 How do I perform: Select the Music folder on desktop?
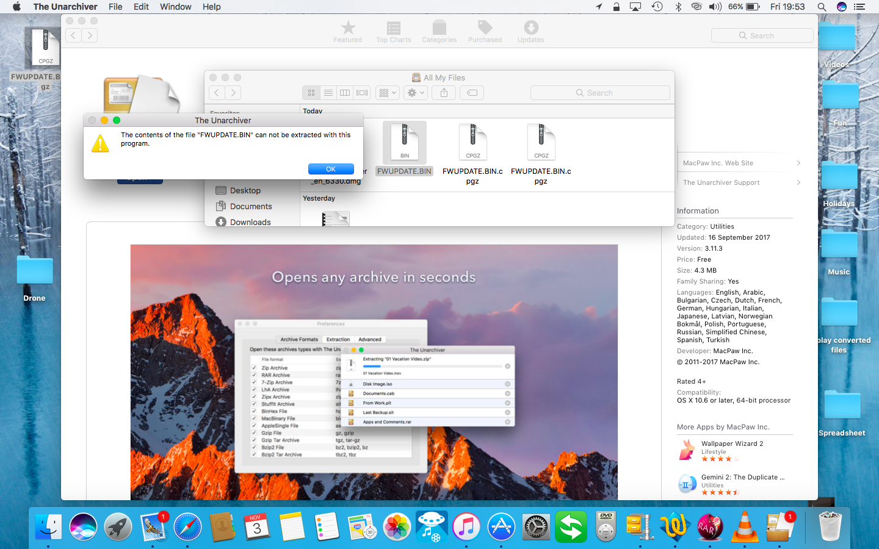click(x=839, y=251)
